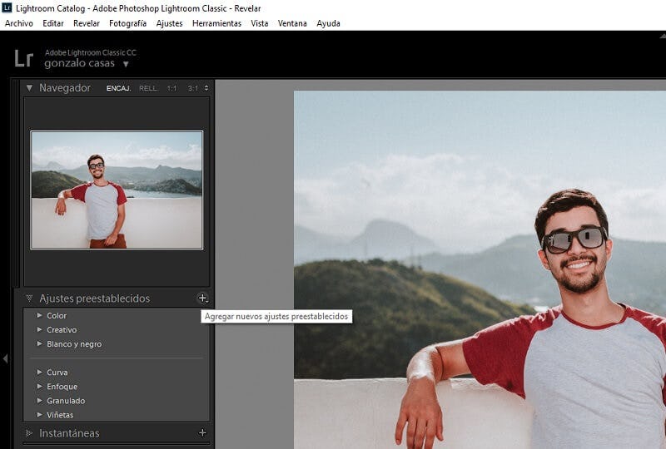Open the Fotografía menu
This screenshot has width=666, height=449.
click(127, 23)
